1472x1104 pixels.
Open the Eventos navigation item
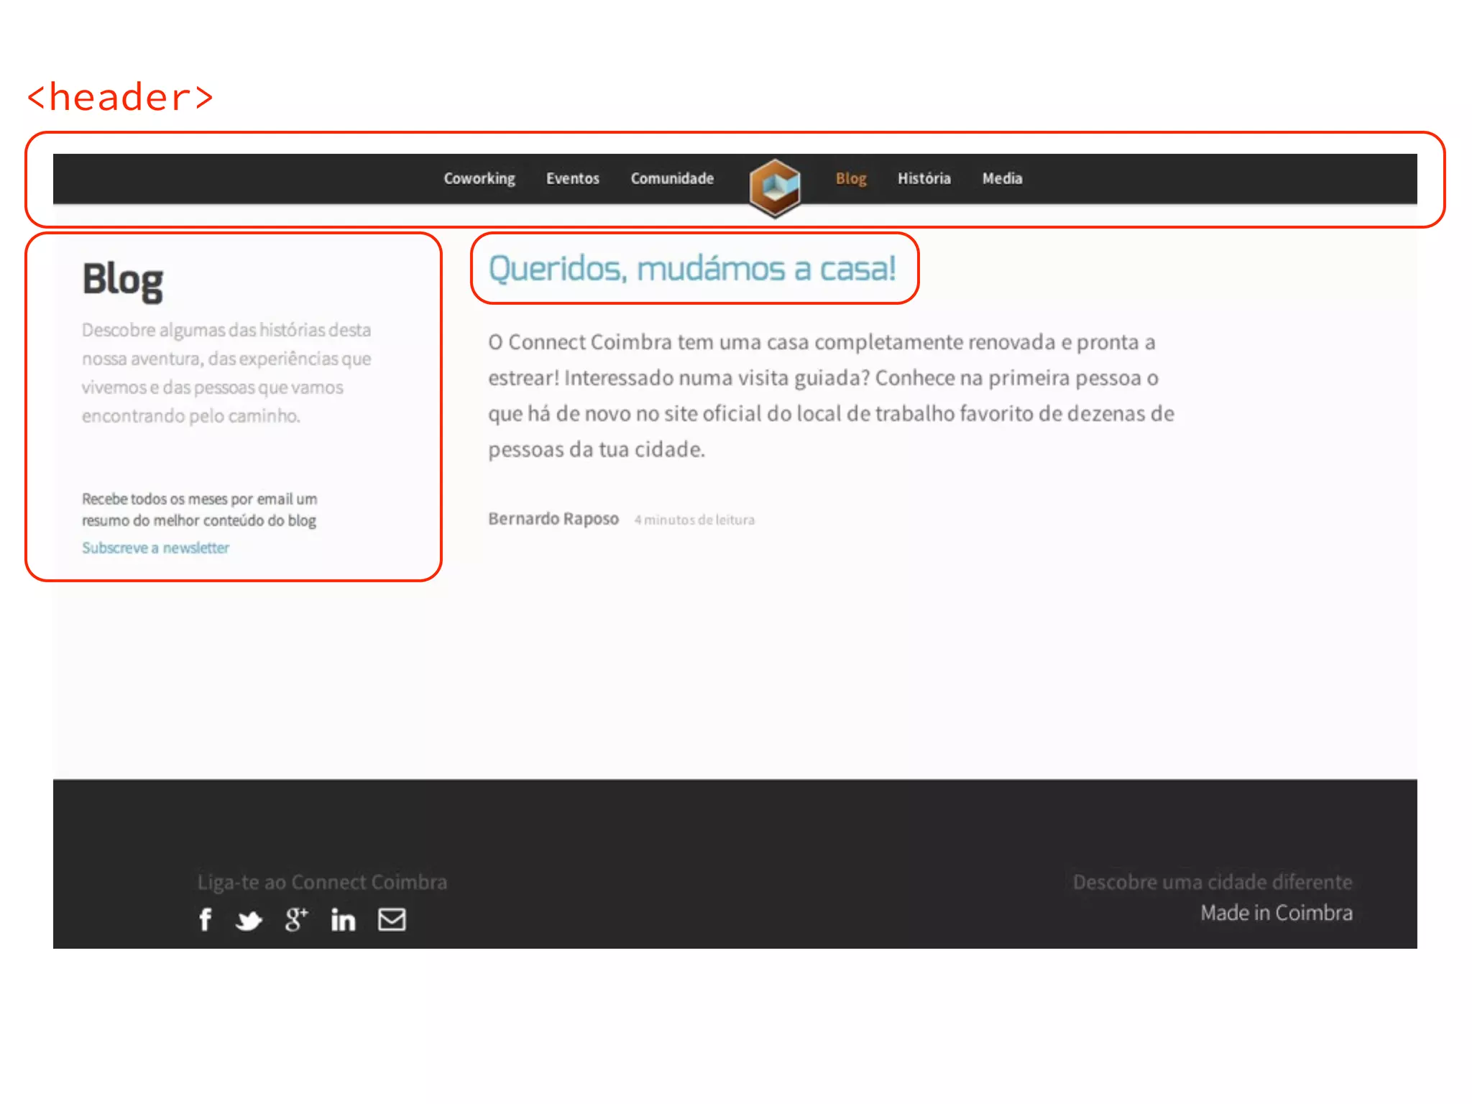[x=572, y=178]
